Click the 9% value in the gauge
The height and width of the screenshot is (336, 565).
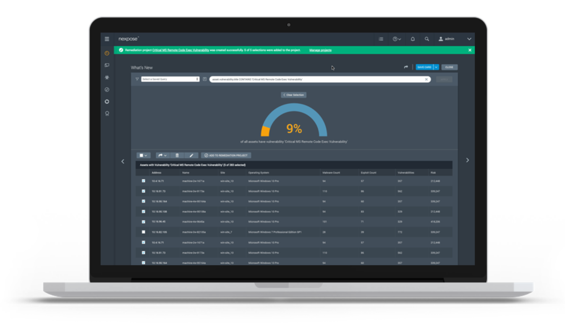294,129
